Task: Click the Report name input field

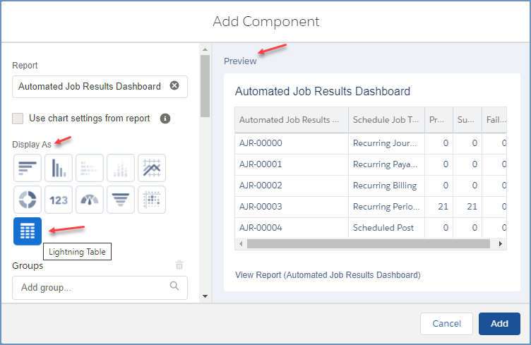Action: [100, 87]
